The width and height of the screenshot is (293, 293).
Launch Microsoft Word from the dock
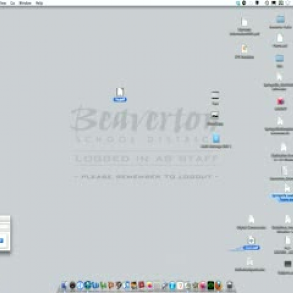click(96, 285)
